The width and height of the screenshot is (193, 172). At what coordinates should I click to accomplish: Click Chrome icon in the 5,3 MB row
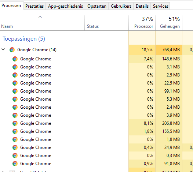pos(15,99)
